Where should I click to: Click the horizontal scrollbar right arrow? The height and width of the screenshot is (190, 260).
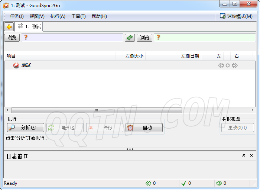click(253, 110)
